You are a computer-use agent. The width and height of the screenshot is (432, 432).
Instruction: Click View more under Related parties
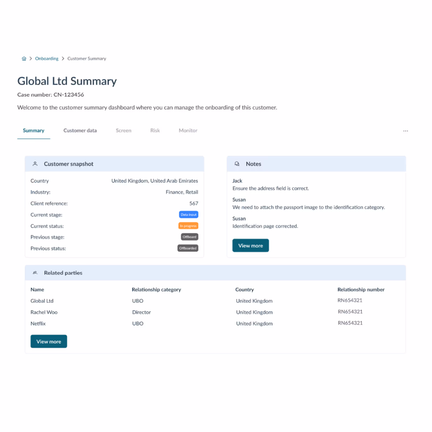click(49, 341)
